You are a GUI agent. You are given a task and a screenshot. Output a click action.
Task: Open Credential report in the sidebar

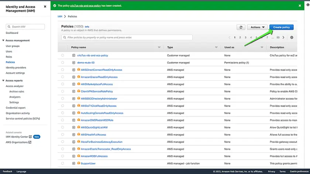coord(15,108)
